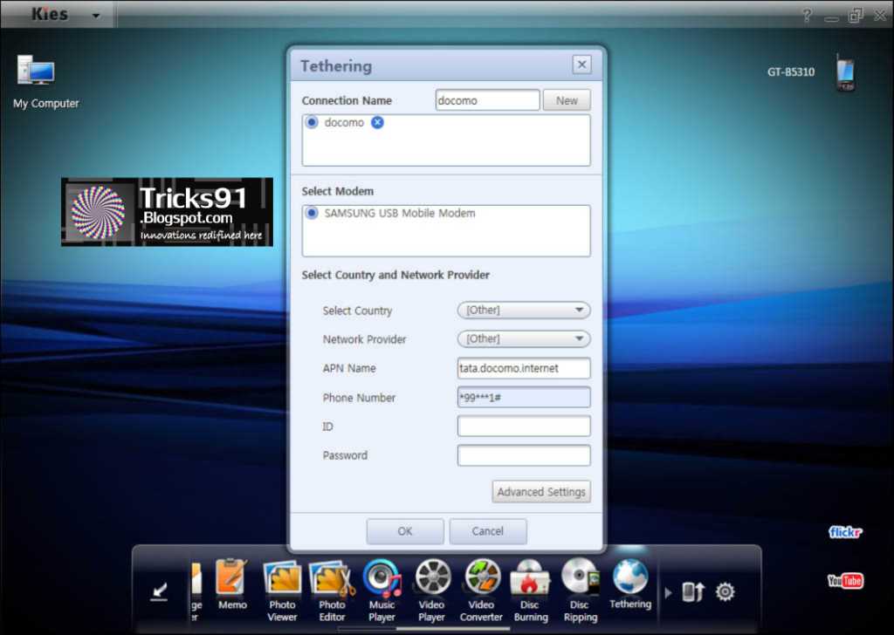This screenshot has width=894, height=635.
Task: Click the APN Name field
Action: (x=524, y=368)
